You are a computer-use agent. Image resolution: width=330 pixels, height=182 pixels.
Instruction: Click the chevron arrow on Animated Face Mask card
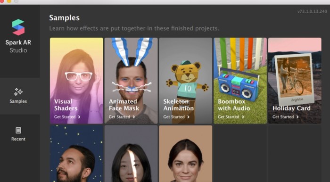[x=133, y=117]
